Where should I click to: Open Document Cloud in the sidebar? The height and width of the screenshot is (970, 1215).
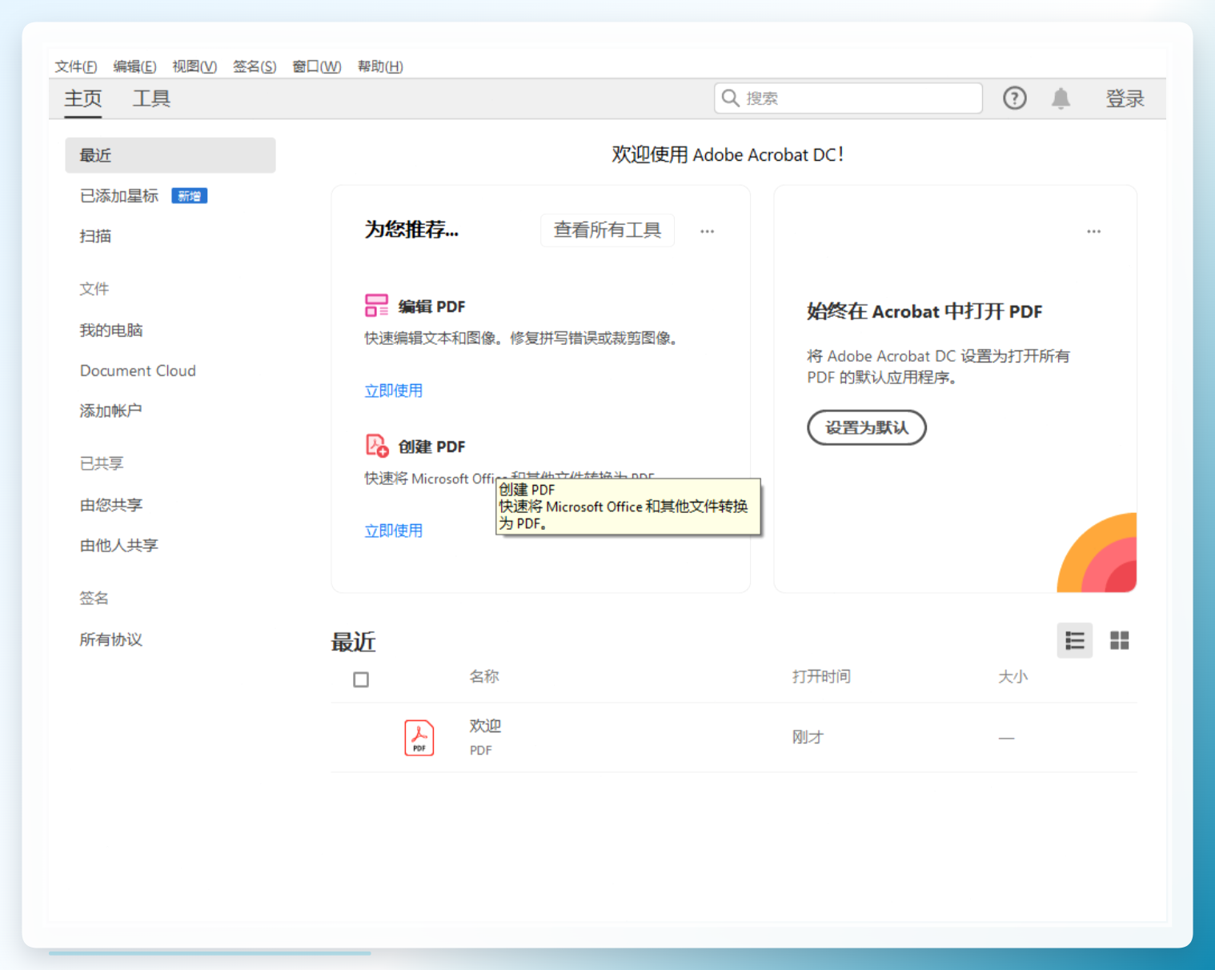tap(138, 371)
